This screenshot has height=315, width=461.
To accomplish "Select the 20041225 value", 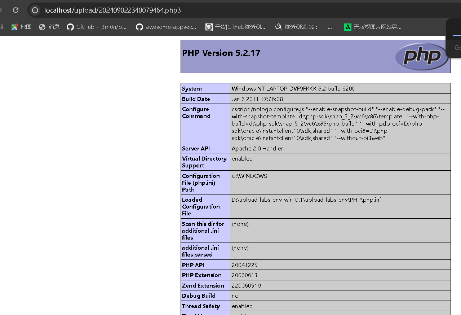I will coord(244,265).
